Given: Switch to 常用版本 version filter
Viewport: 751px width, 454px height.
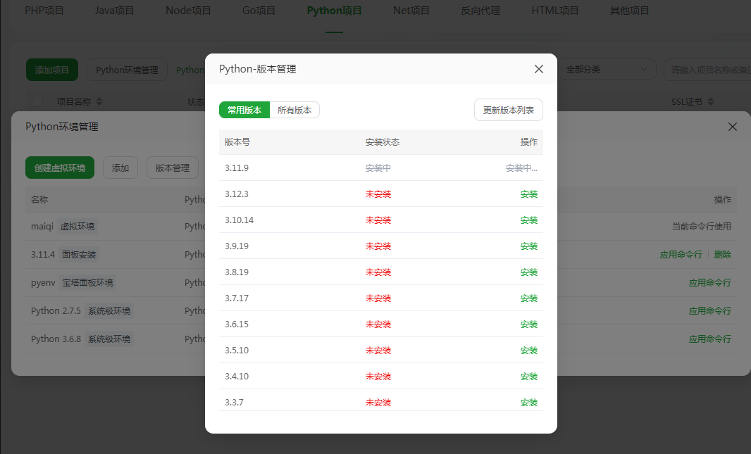Looking at the screenshot, I should tap(244, 110).
